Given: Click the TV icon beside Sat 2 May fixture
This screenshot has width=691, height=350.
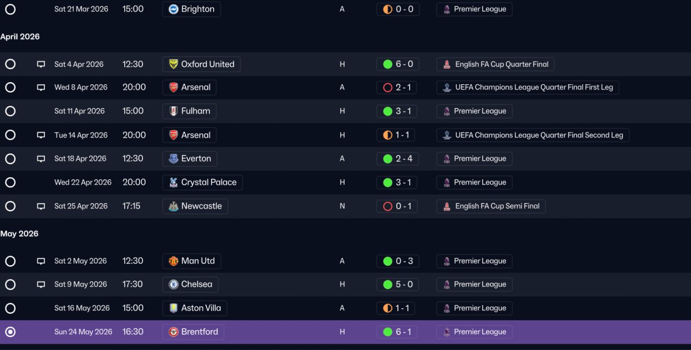Looking at the screenshot, I should [x=41, y=261].
